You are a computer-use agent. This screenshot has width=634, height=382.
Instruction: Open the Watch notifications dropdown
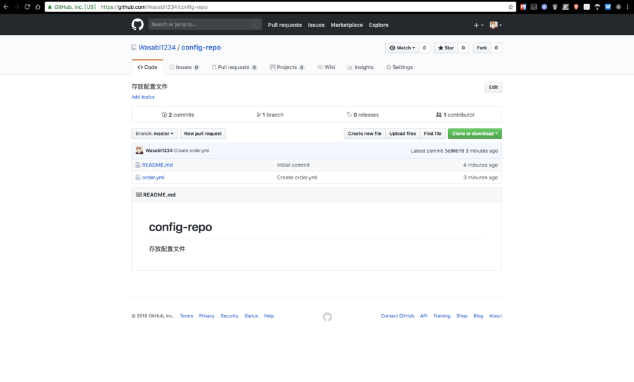point(402,48)
